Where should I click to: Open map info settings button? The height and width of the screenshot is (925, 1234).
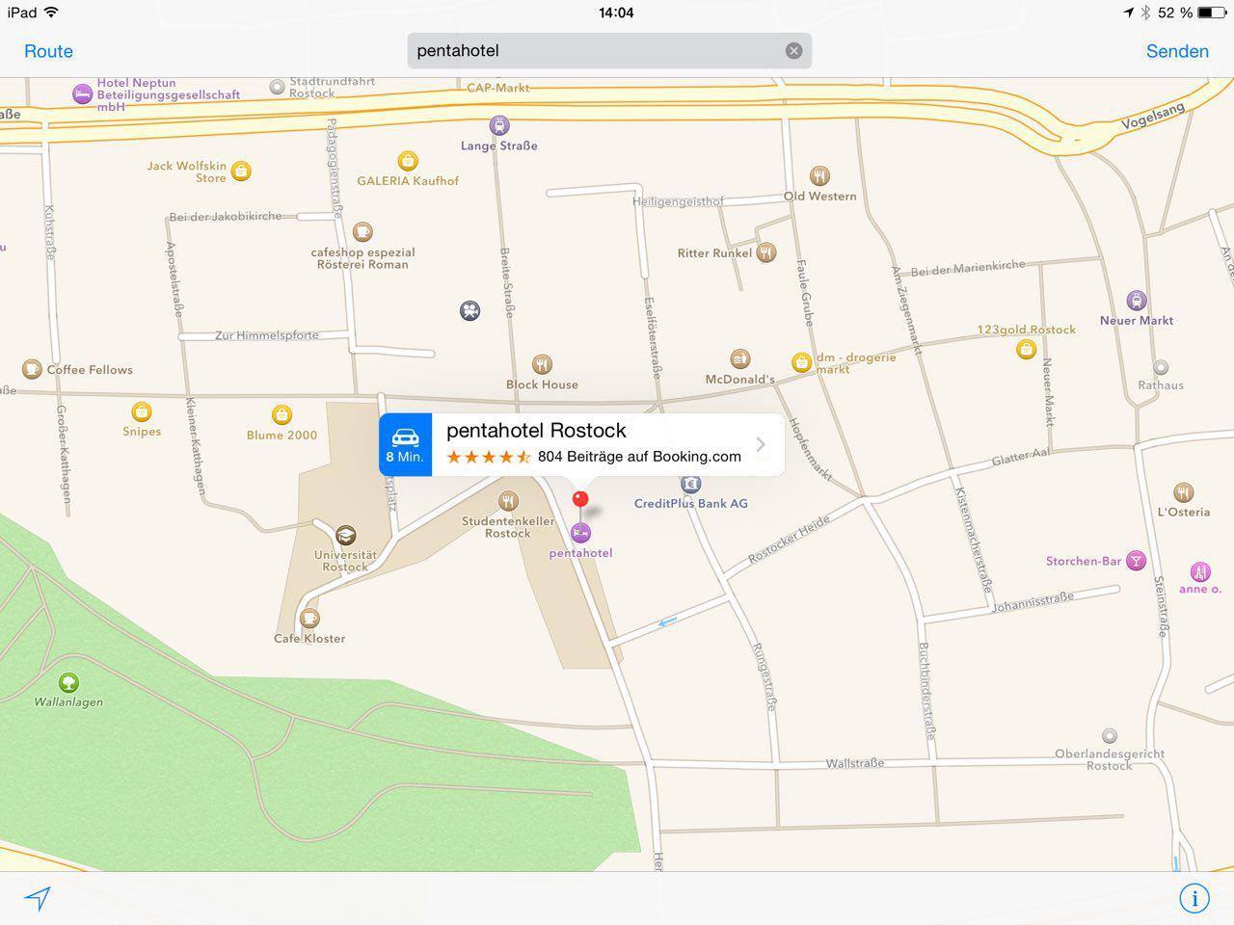(x=1194, y=898)
